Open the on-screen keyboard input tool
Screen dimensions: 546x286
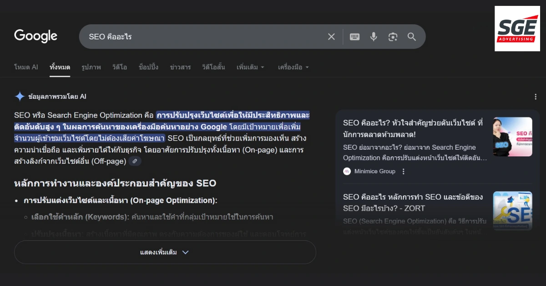pos(354,37)
